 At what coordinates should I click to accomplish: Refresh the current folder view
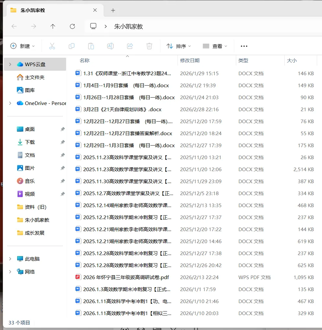coord(72,26)
